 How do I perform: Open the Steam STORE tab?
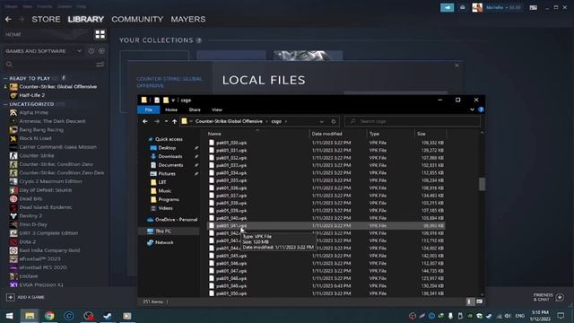[46, 19]
